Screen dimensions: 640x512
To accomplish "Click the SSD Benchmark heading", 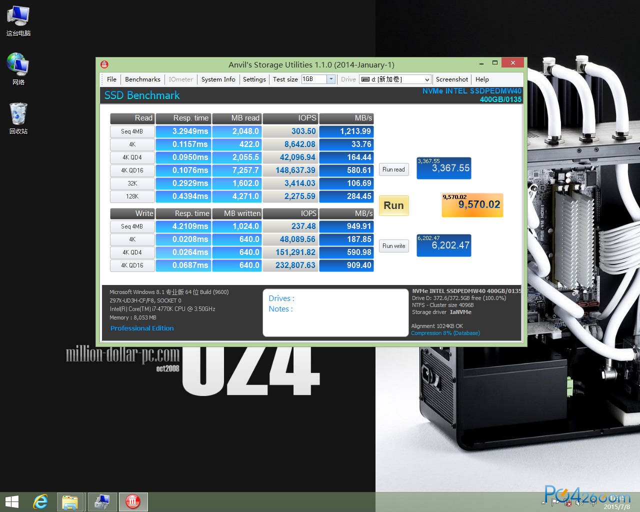I will pyautogui.click(x=142, y=95).
